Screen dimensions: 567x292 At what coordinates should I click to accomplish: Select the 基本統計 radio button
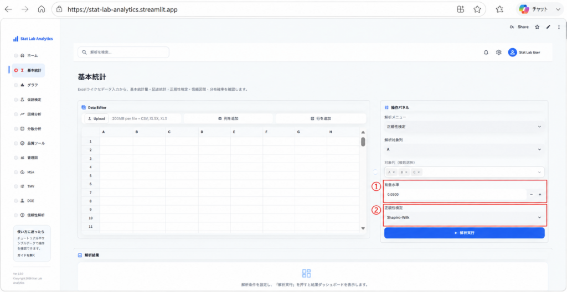16,70
